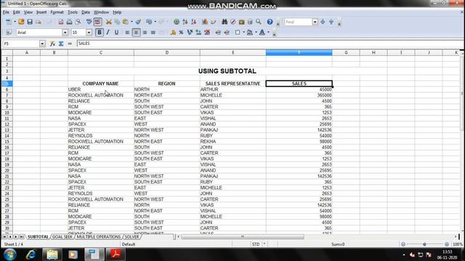Open the Tools menu
The height and width of the screenshot is (261, 465).
(73, 12)
